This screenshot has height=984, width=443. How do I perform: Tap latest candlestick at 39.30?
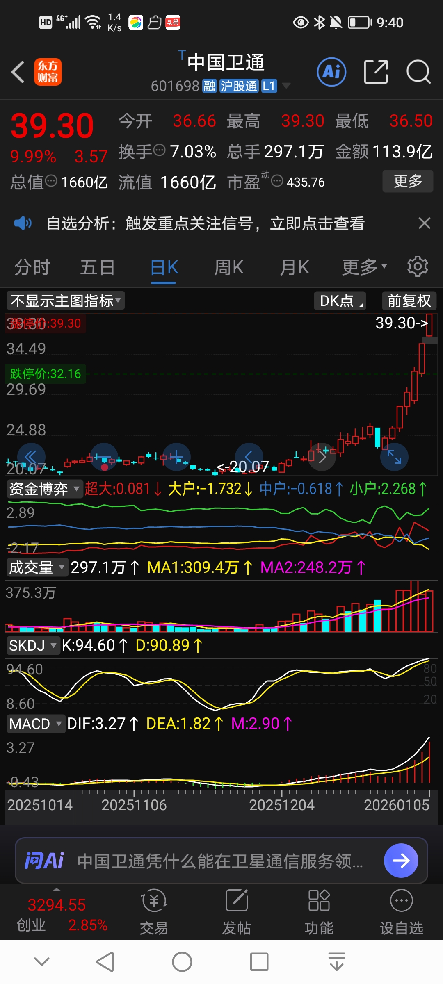429,325
